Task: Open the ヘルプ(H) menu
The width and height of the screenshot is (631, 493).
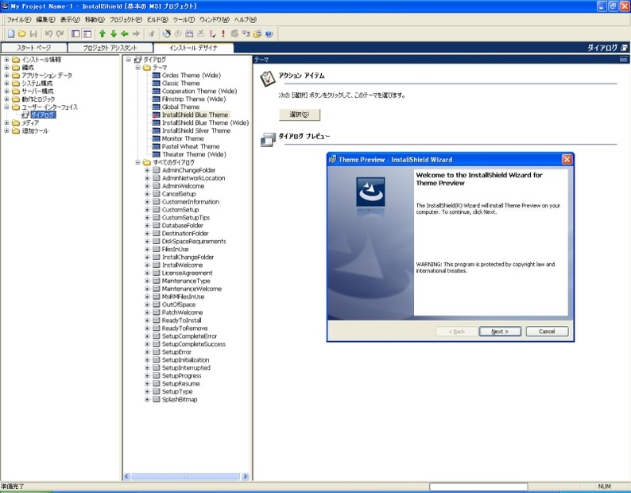Action: (x=245, y=20)
